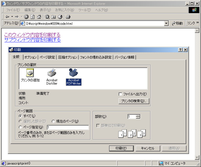This screenshot has width=201, height=167.
Task: Select the 選択した部分(T) radio button
Action: tap(20, 121)
